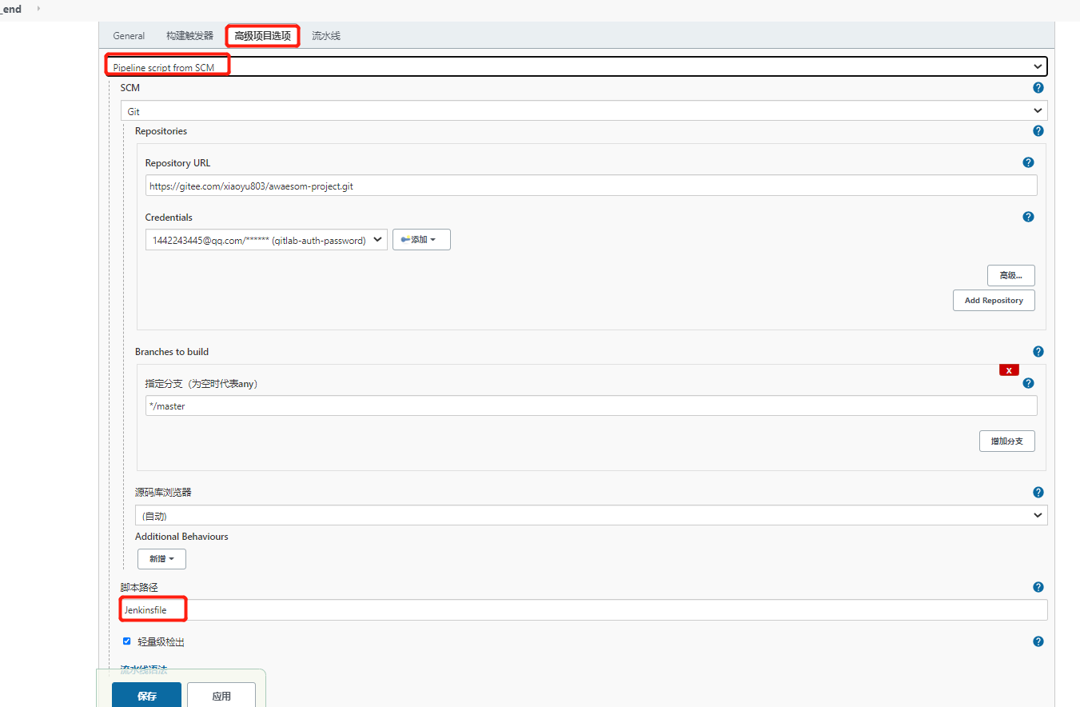Focus the Repository URL input field
1080x707 pixels.
(x=591, y=186)
